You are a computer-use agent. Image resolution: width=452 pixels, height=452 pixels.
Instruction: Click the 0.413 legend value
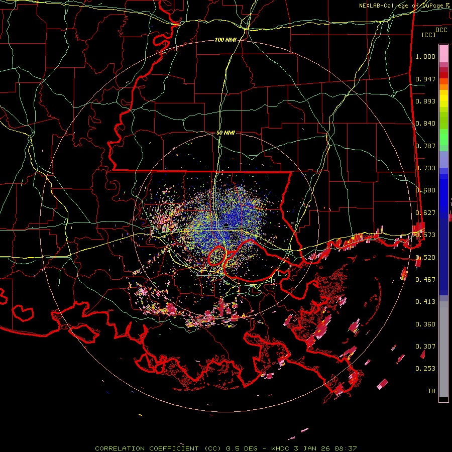[425, 302]
